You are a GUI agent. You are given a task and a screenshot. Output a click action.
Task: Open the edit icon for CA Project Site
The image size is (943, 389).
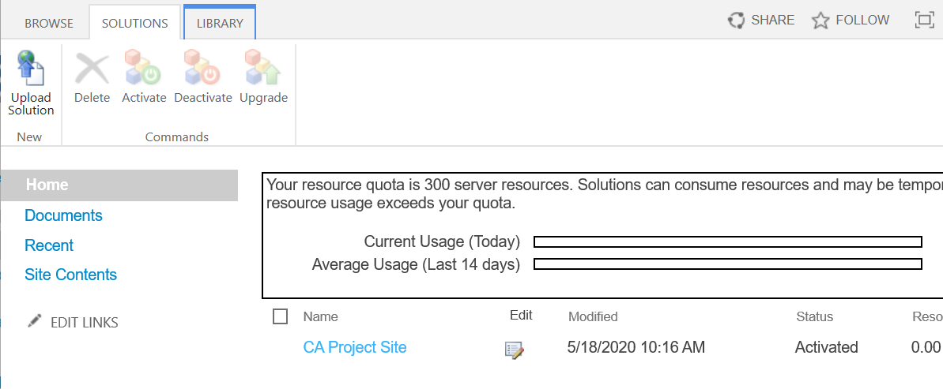[x=515, y=350]
